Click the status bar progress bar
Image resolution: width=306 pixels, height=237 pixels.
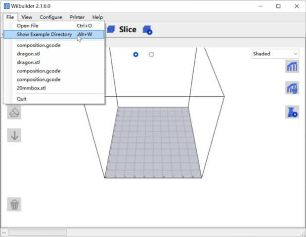37,232
